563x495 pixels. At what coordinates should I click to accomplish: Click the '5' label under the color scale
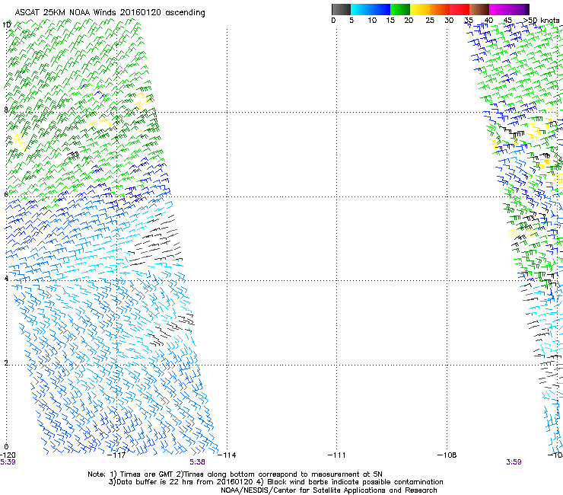point(351,21)
